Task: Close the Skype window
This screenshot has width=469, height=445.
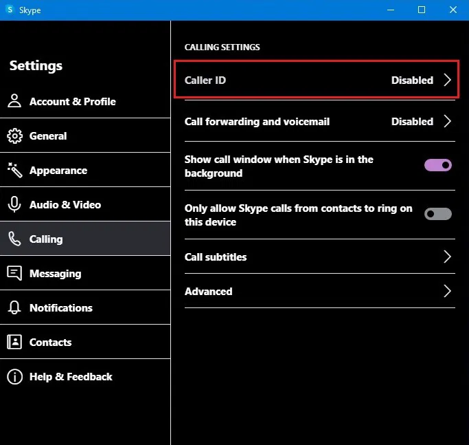Action: [x=453, y=10]
